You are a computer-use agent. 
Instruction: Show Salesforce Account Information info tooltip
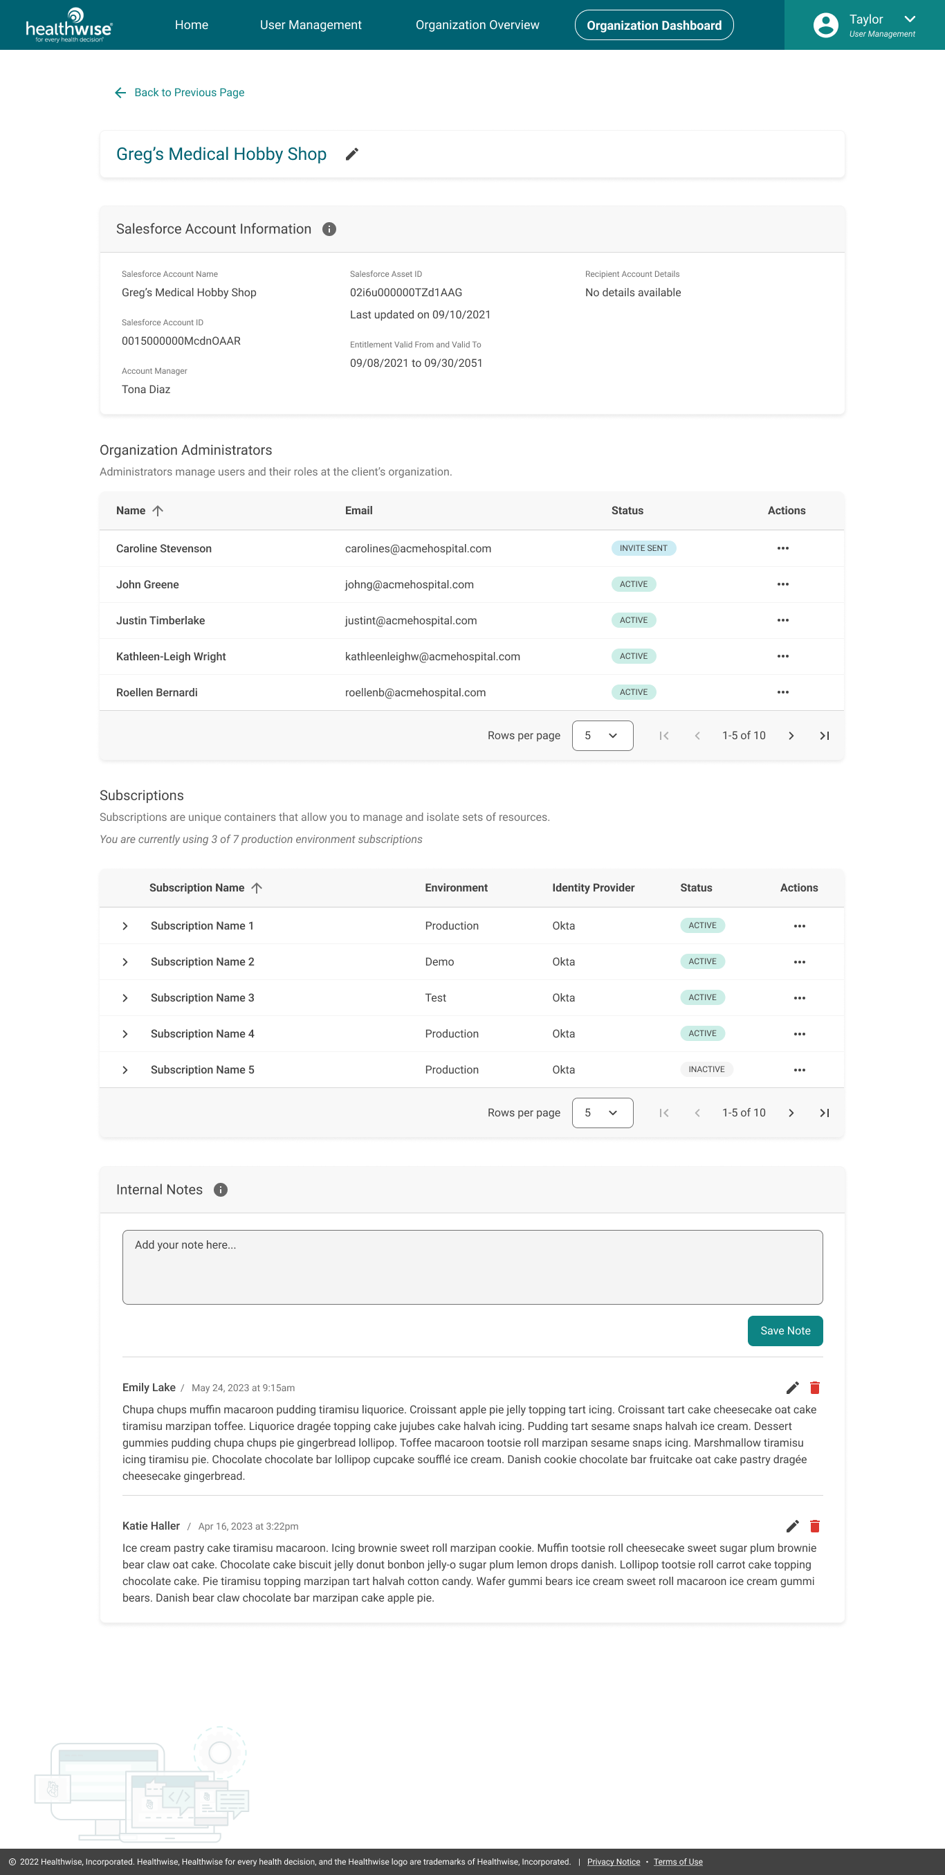[x=329, y=229]
